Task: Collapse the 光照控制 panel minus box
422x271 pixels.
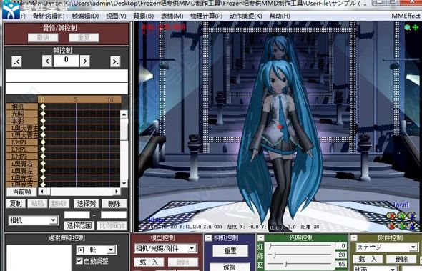Action: [260, 237]
